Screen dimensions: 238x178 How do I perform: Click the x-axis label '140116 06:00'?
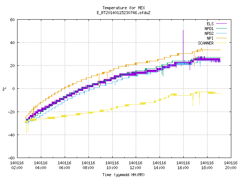pyautogui.click(x=64, y=165)
